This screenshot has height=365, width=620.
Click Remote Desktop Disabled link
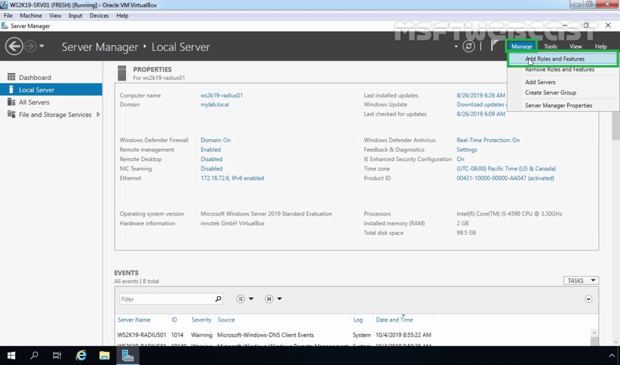click(x=211, y=159)
